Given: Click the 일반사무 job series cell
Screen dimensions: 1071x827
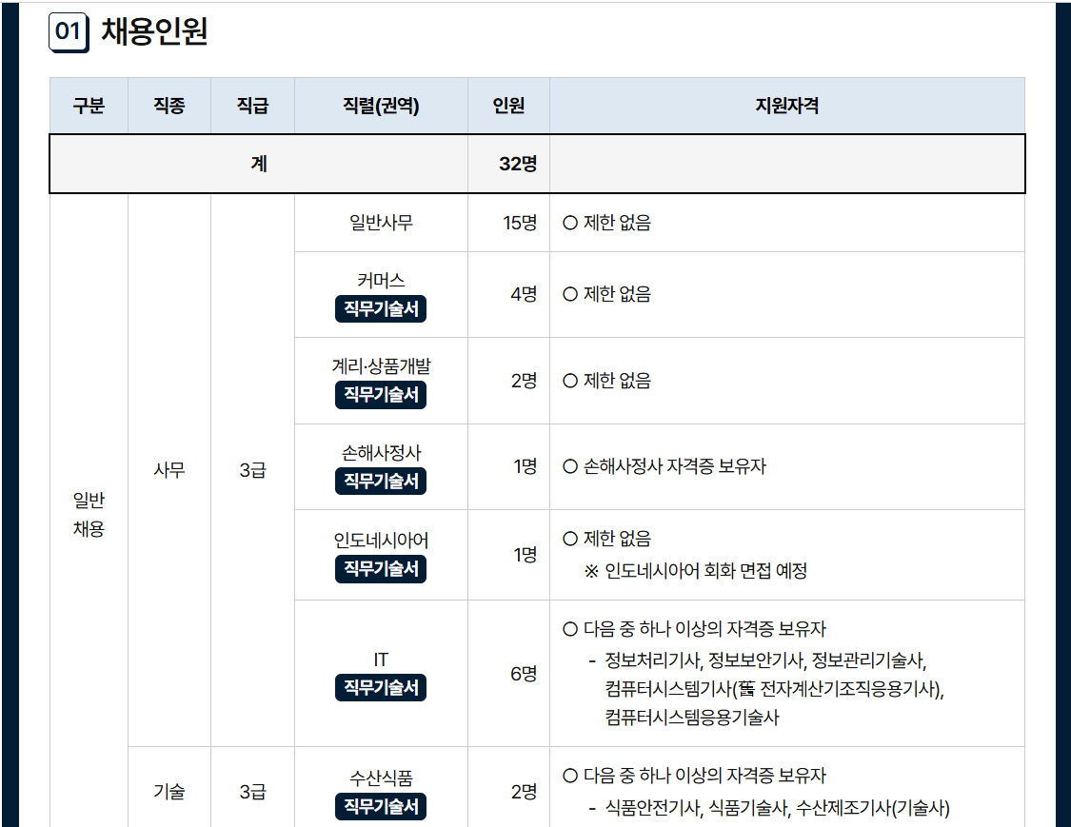Looking at the screenshot, I should coord(381,223).
